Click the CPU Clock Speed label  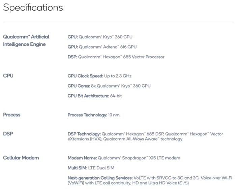tap(85, 76)
